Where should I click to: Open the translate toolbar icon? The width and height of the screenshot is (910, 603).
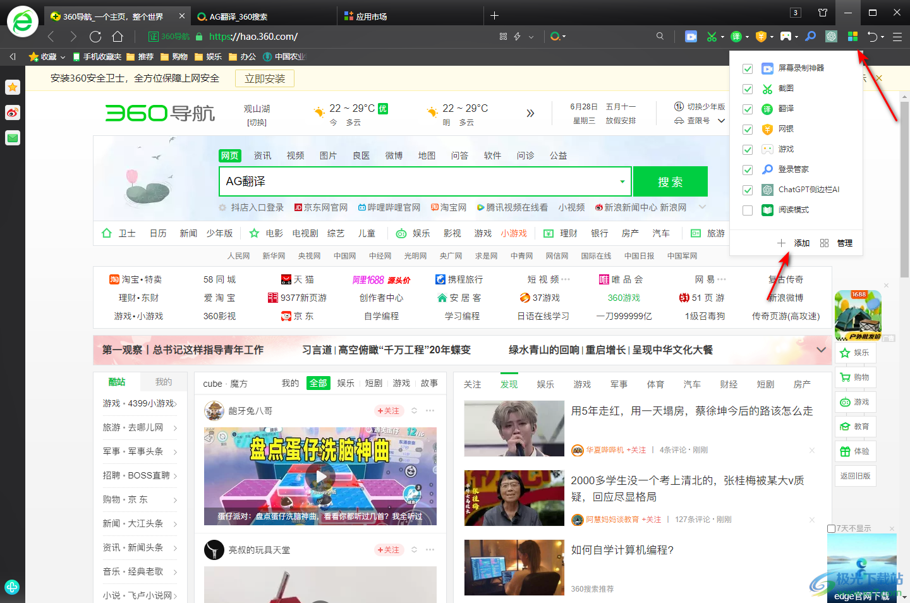[x=736, y=37]
